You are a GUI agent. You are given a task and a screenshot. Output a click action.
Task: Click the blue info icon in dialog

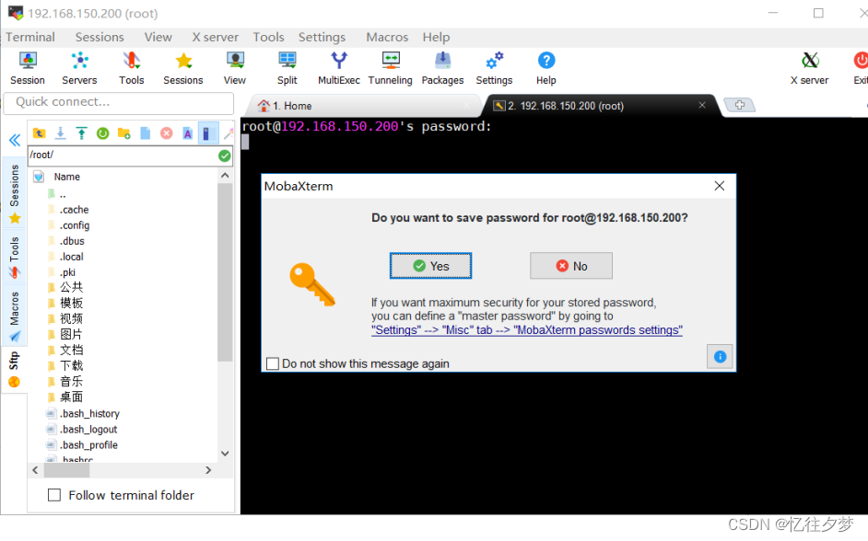coord(720,356)
